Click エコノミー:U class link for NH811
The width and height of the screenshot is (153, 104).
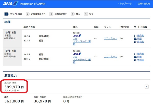click(x=110, y=39)
